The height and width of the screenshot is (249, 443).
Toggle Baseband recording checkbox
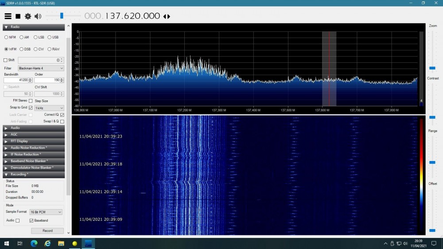(x=31, y=221)
